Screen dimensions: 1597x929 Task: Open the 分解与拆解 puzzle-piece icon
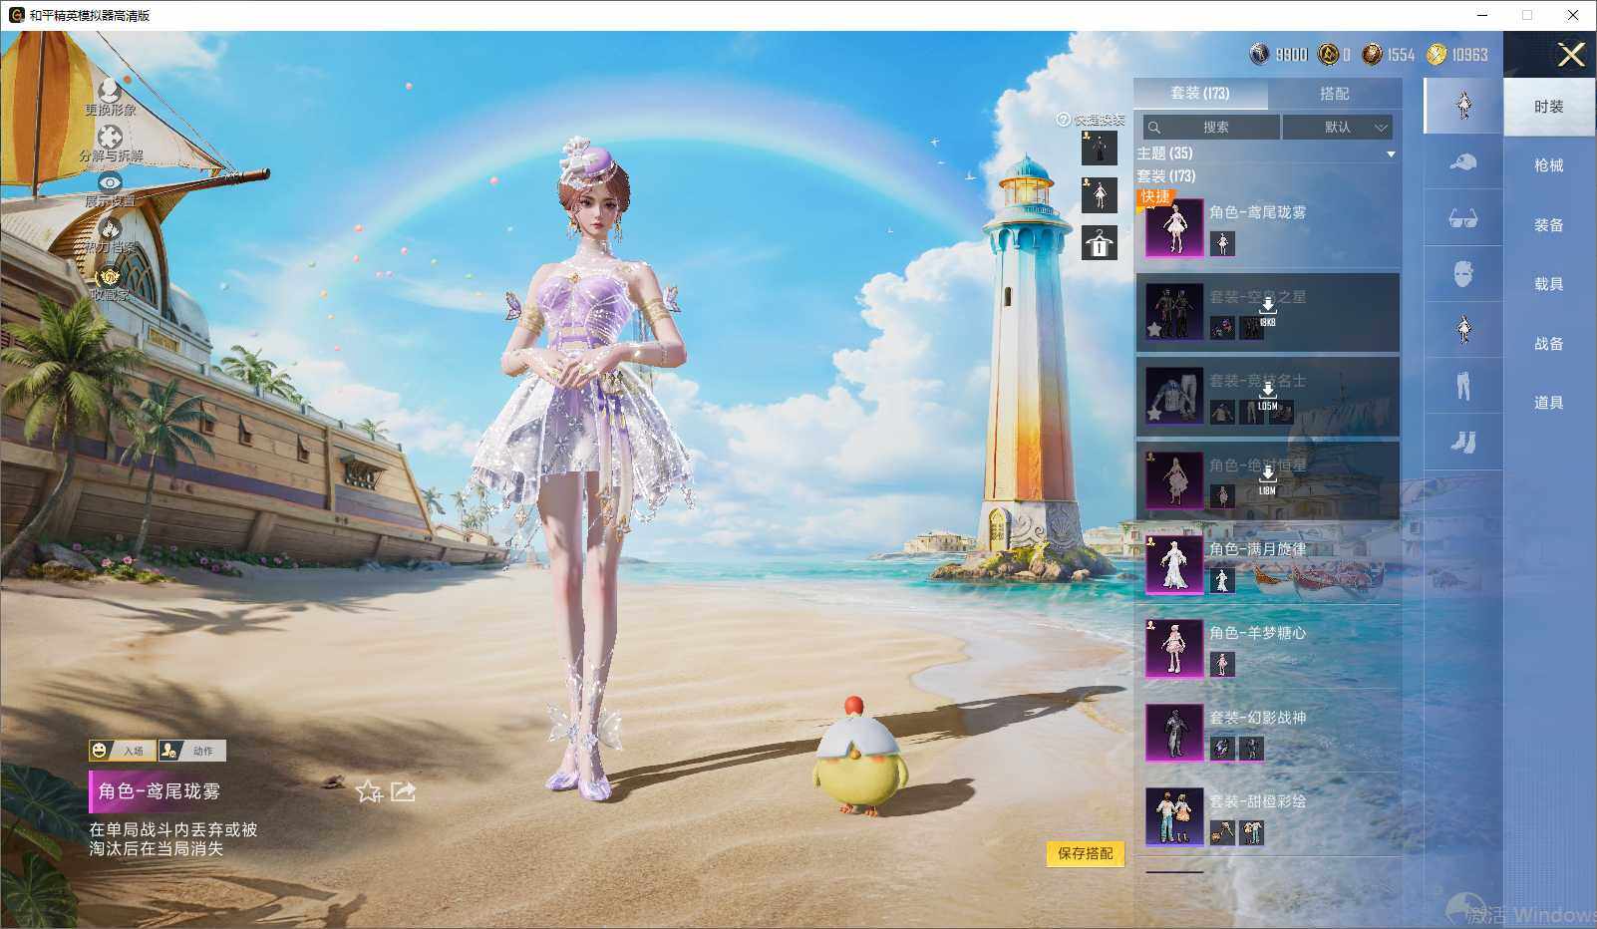[110, 137]
